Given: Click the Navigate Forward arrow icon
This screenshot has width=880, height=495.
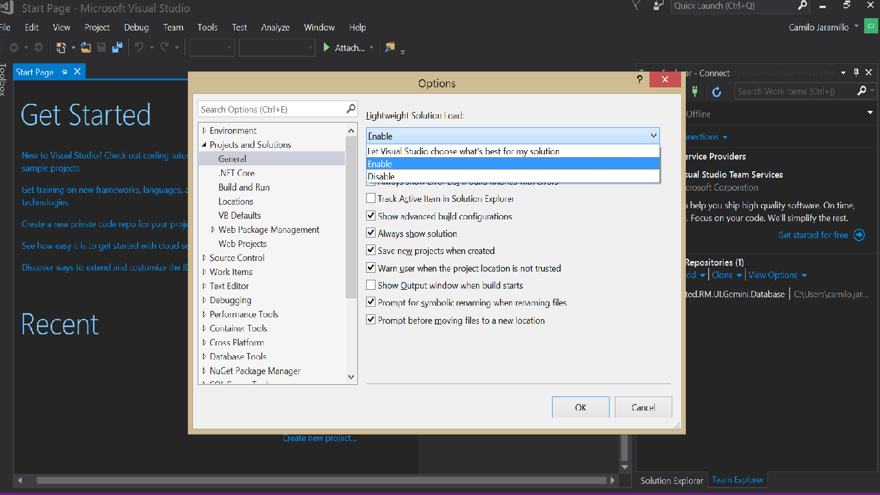Looking at the screenshot, I should [39, 48].
